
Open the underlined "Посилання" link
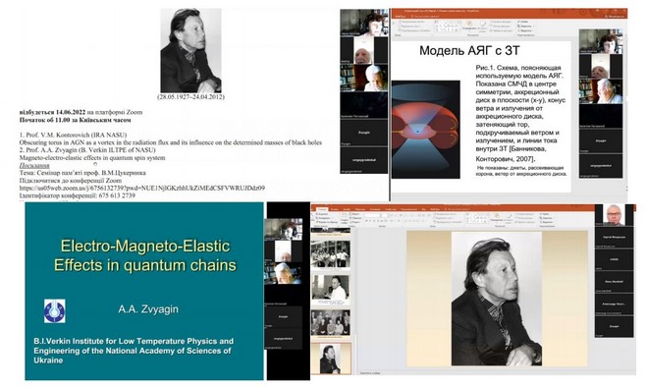pyautogui.click(x=34, y=165)
